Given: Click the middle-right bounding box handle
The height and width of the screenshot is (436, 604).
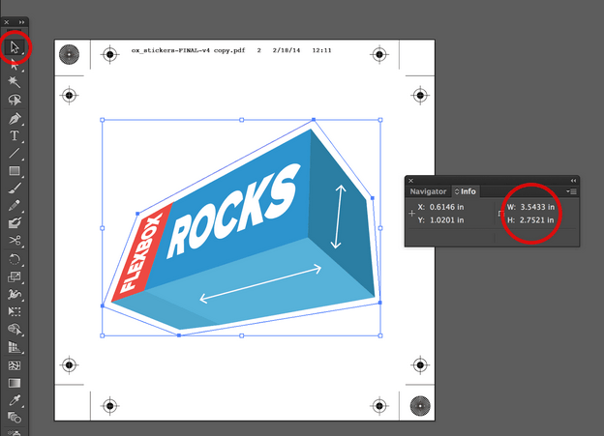Looking at the screenshot, I should point(380,228).
